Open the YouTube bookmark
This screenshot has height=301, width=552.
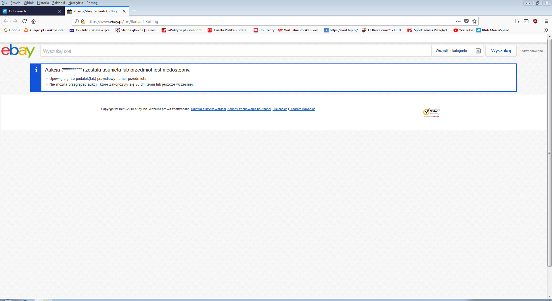463,30
